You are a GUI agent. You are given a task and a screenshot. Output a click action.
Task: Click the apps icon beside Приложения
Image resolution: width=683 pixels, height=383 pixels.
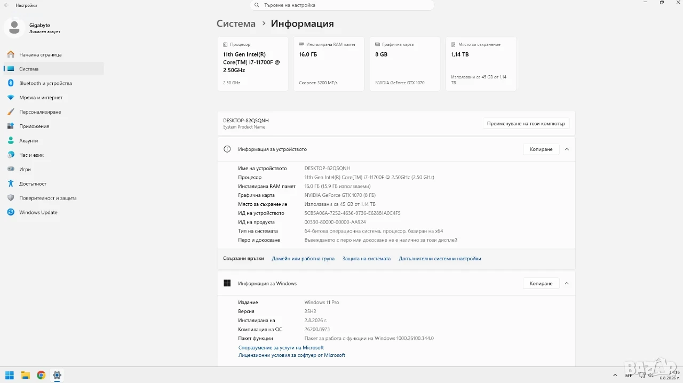click(x=11, y=126)
